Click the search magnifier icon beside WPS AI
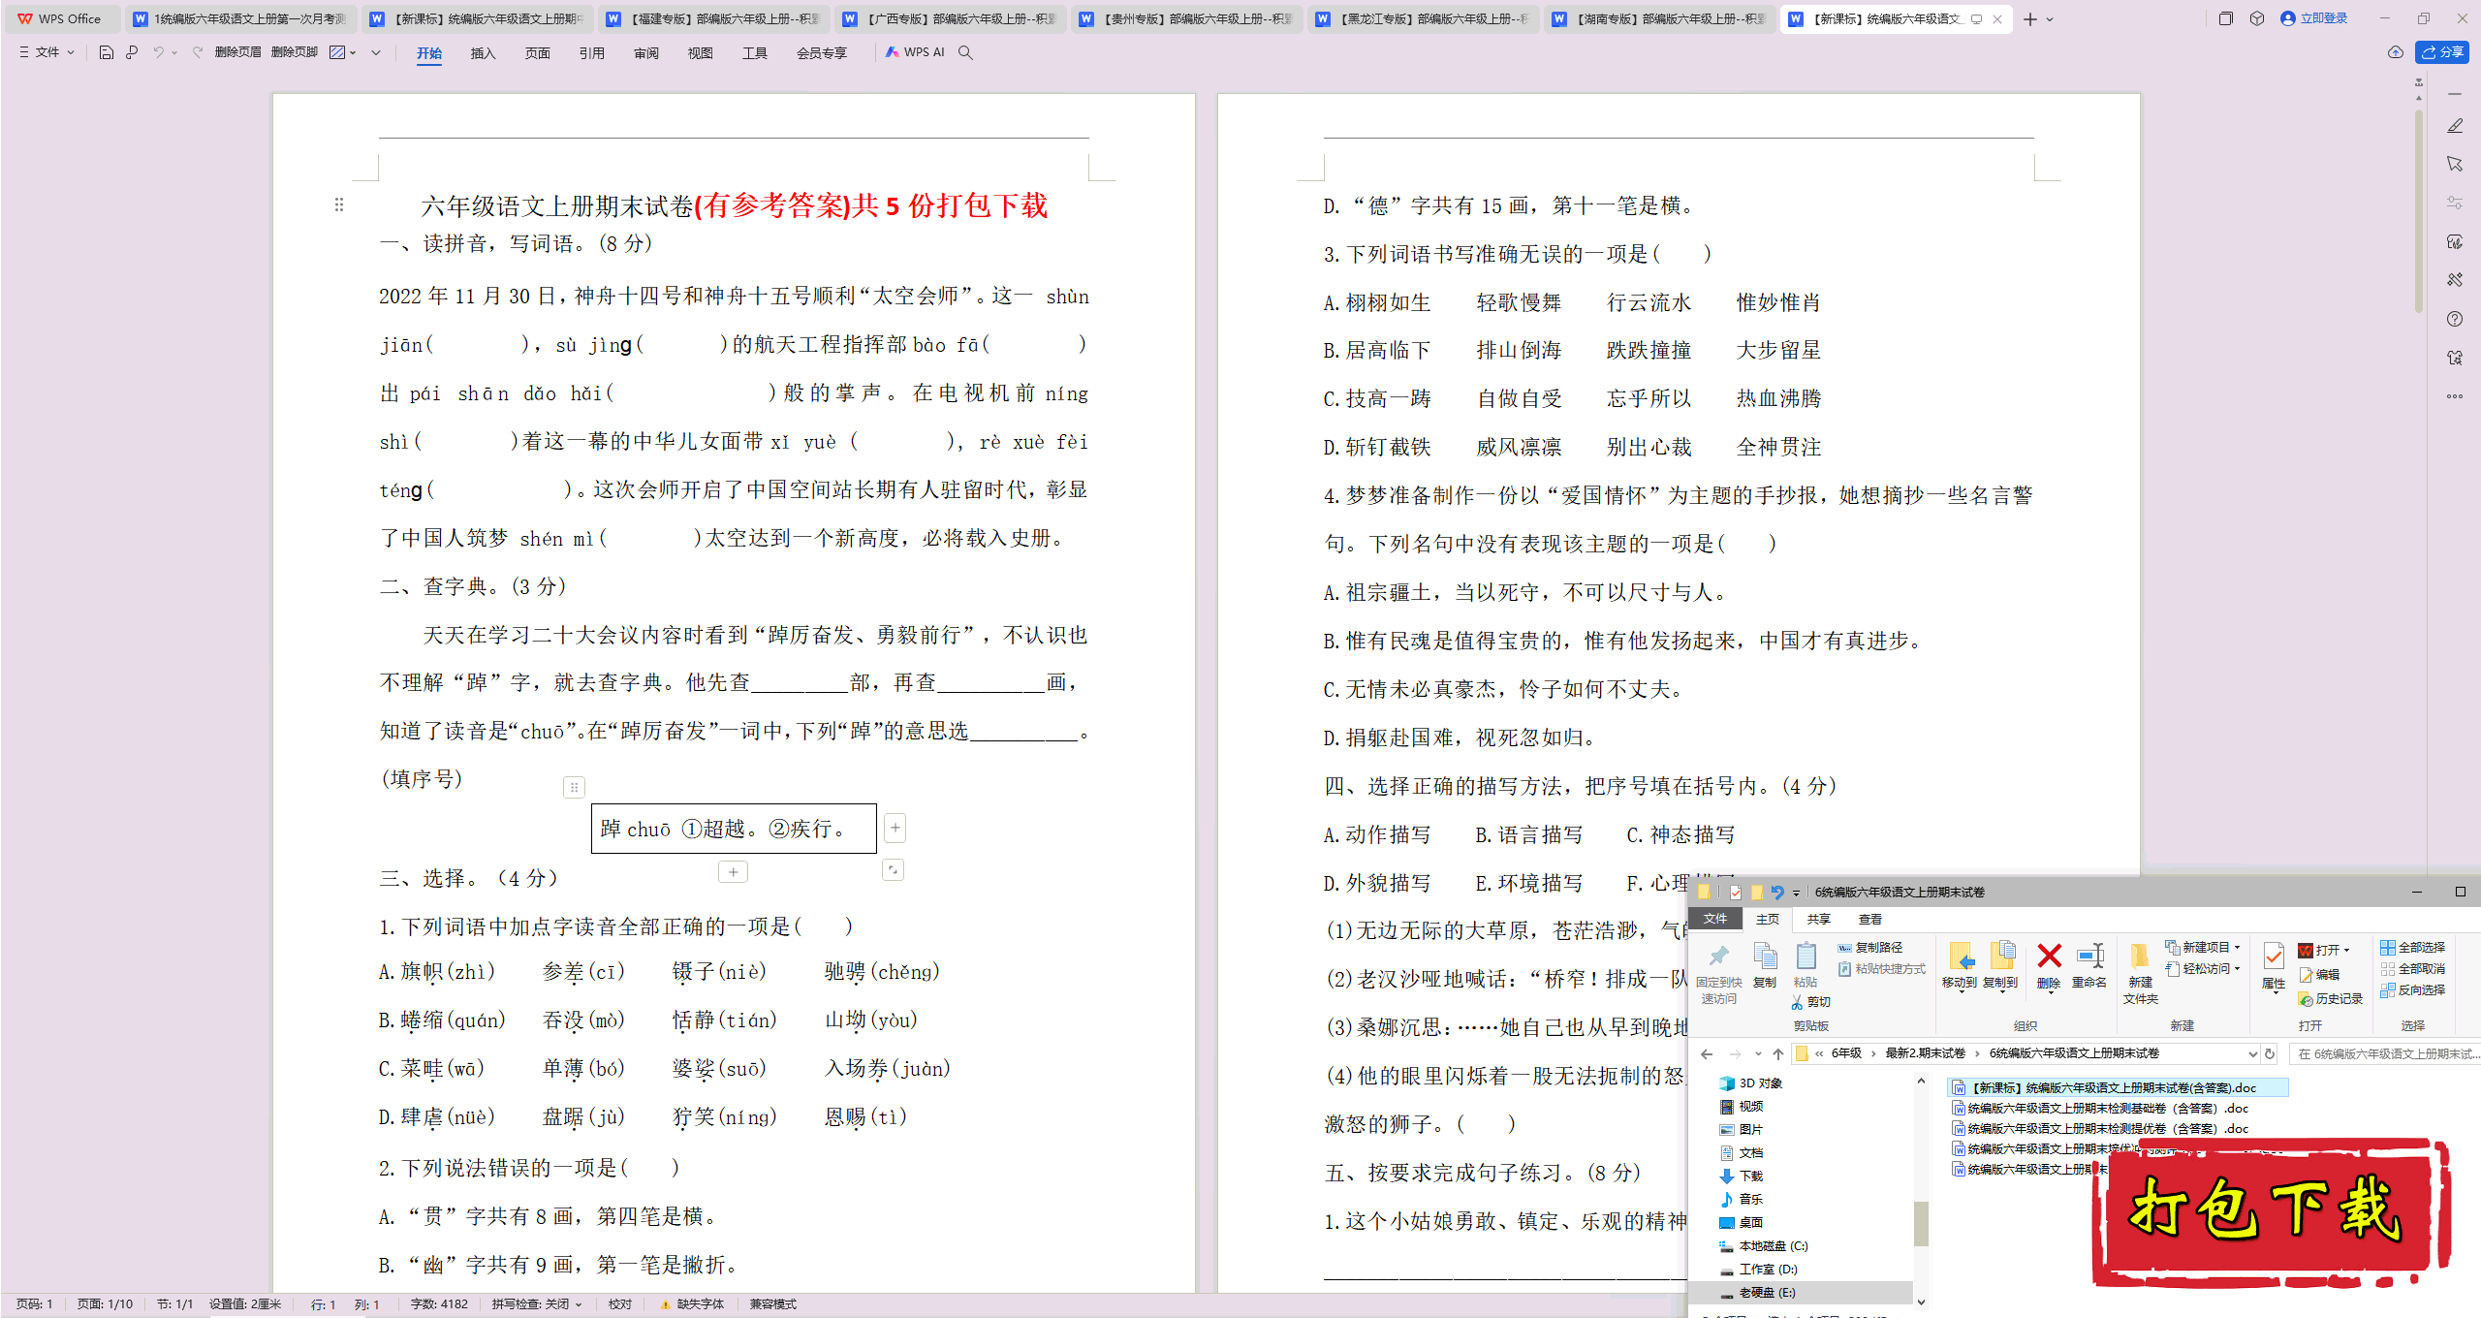The height and width of the screenshot is (1318, 2481). pyautogui.click(x=965, y=52)
